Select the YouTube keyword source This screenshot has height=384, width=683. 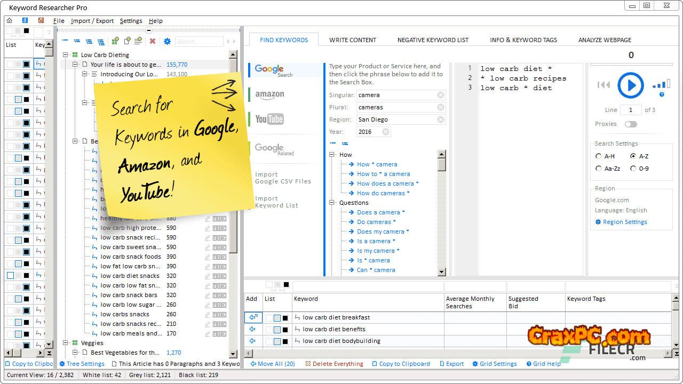[269, 119]
